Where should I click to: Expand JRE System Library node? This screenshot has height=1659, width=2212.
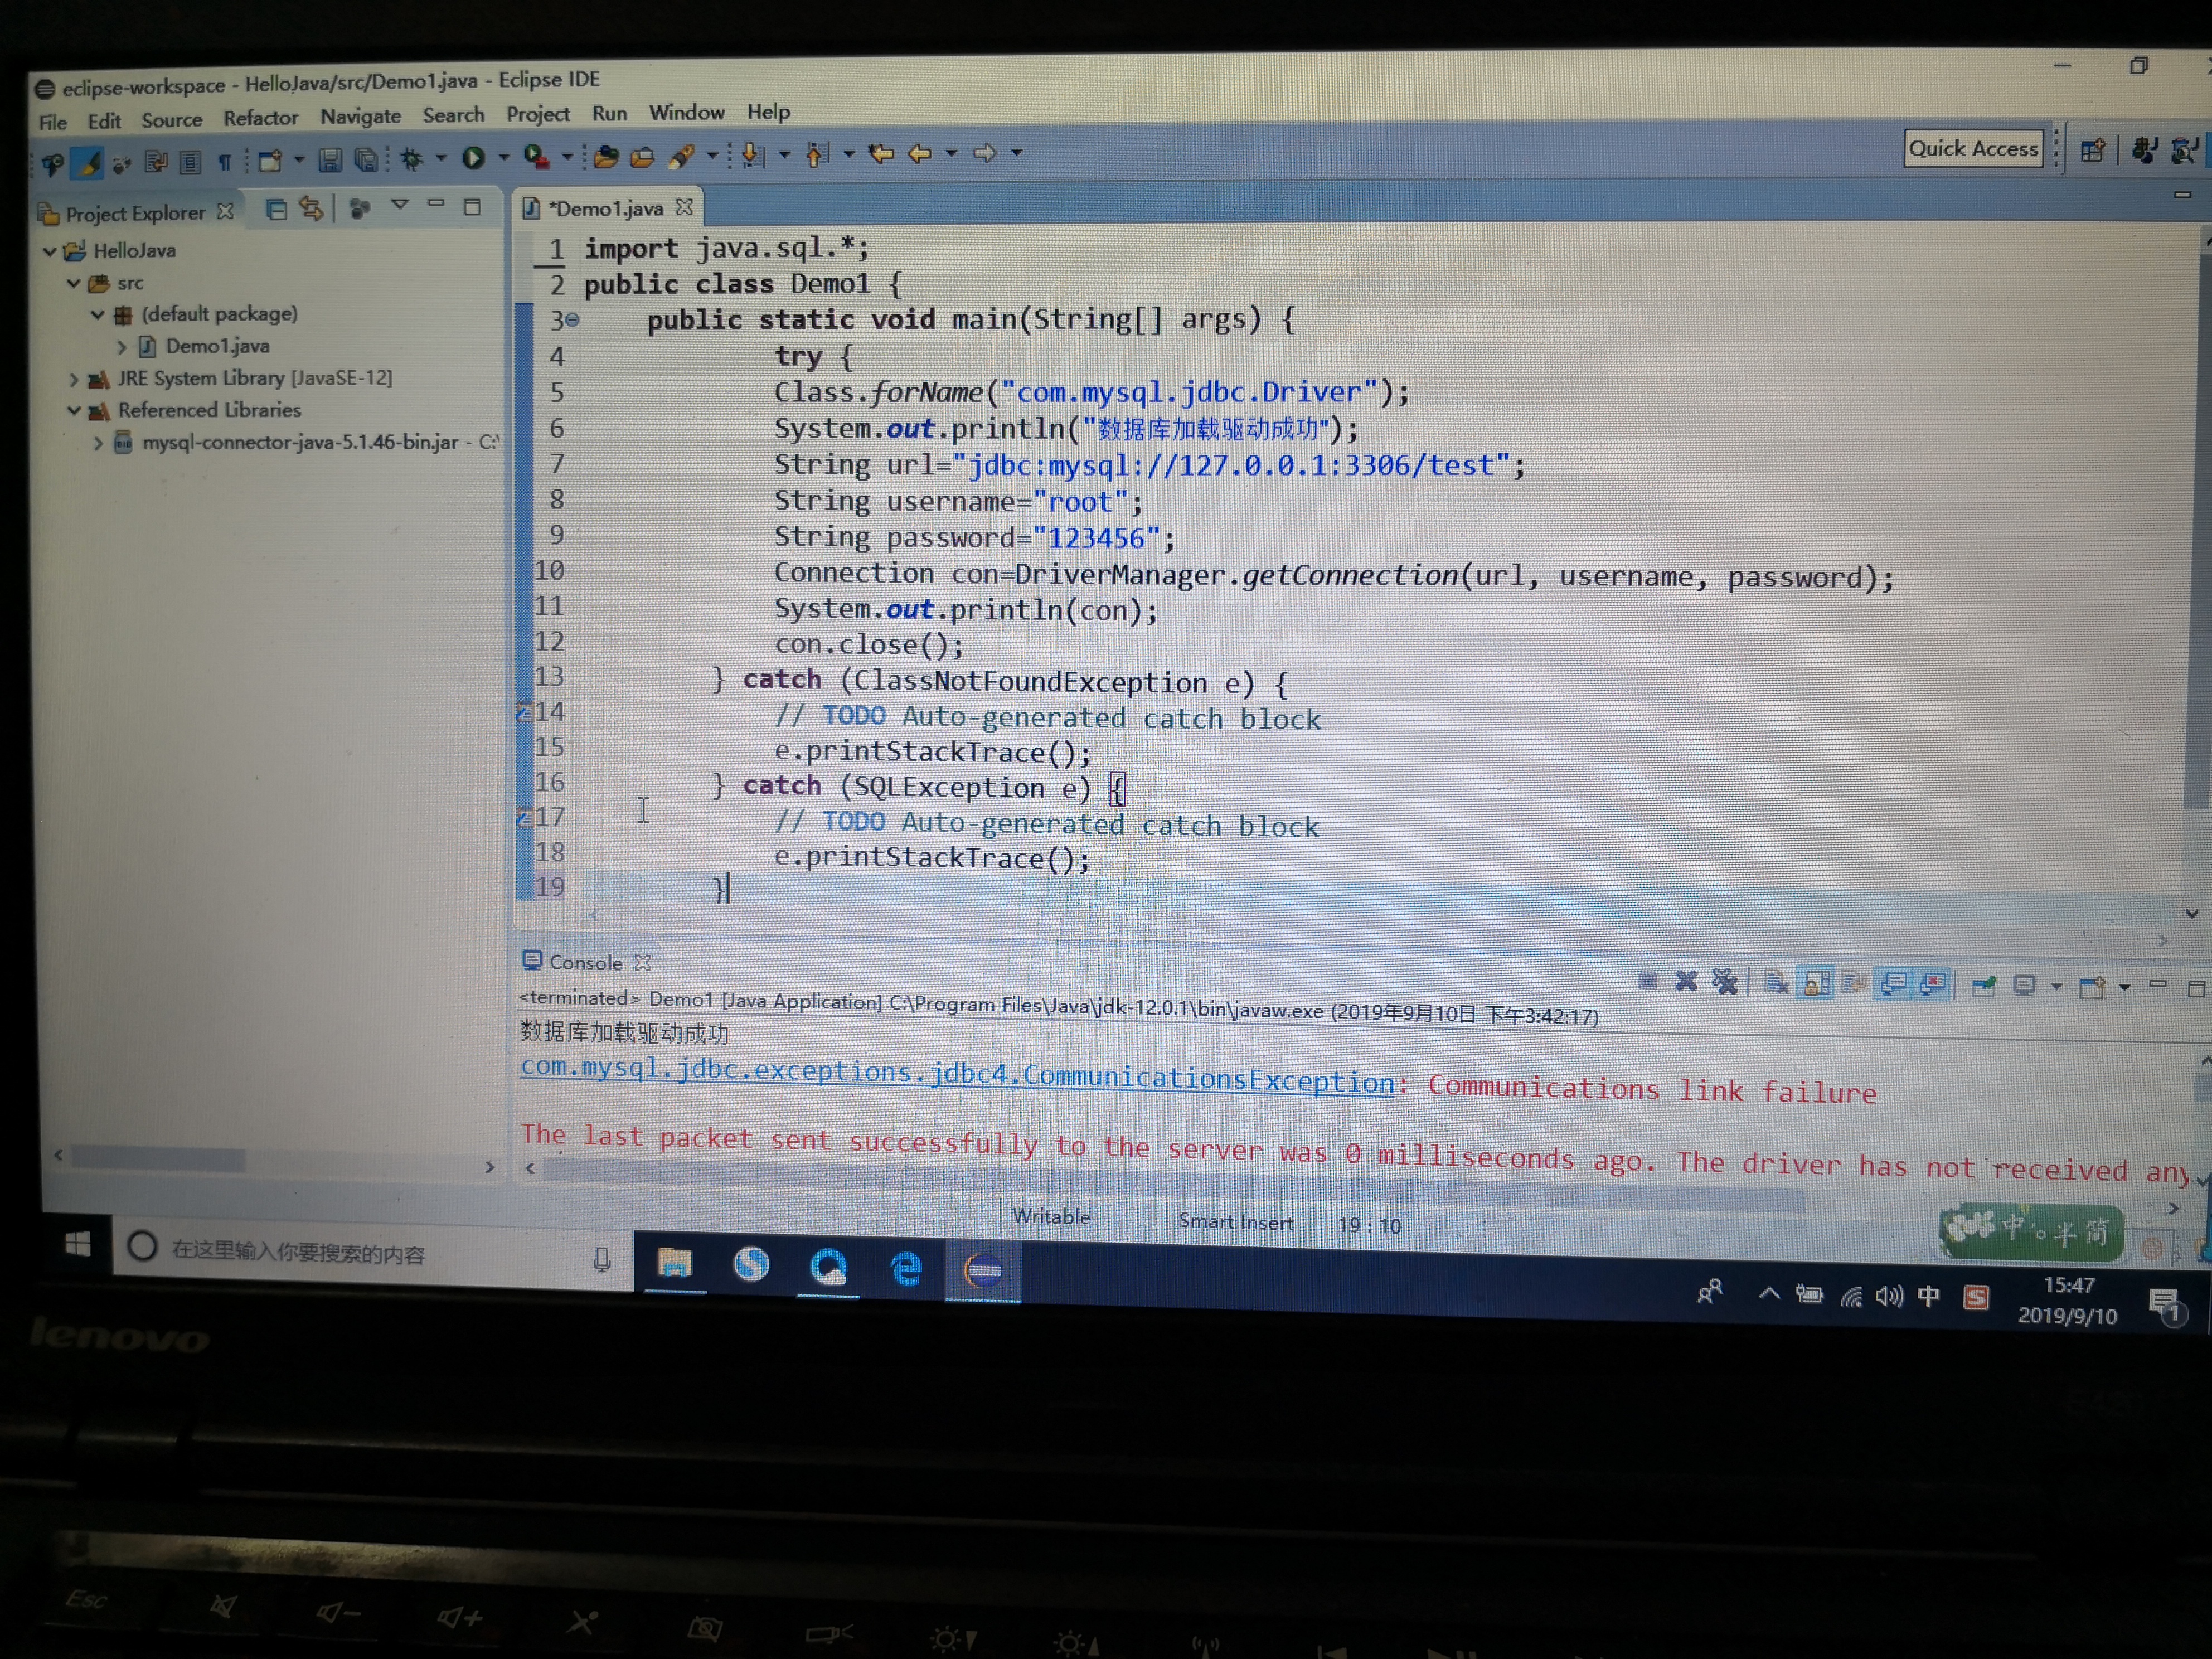pyautogui.click(x=73, y=380)
